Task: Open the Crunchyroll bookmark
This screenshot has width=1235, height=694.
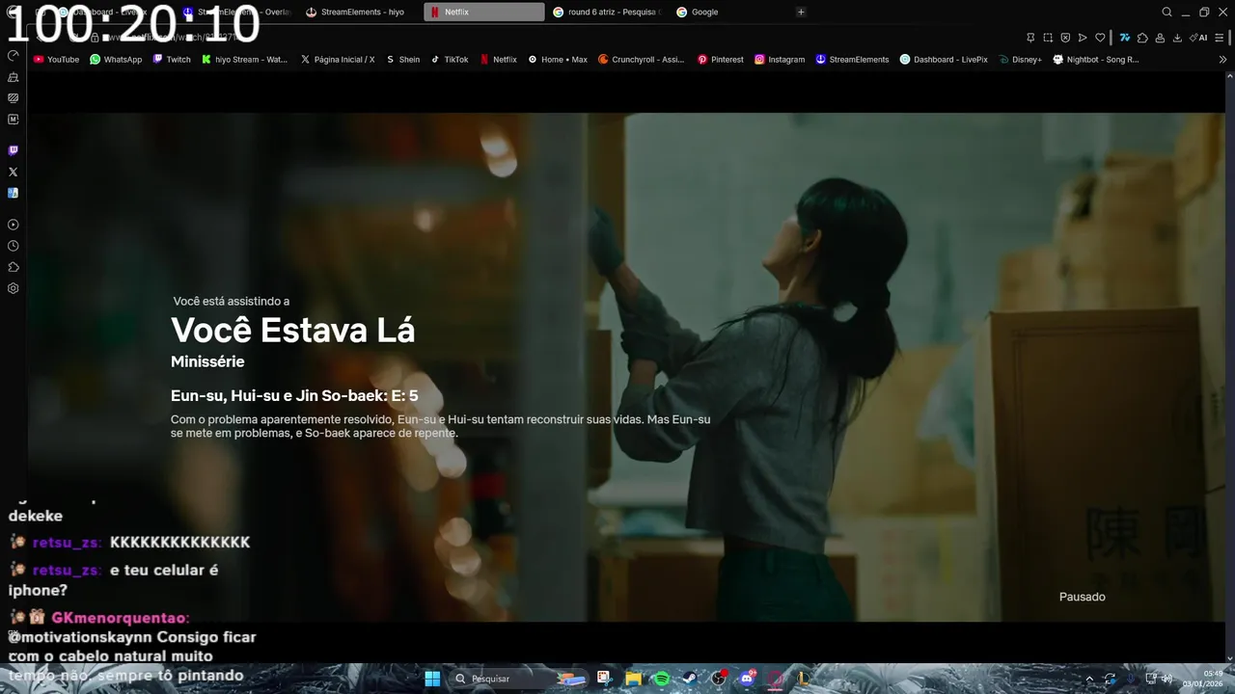Action: (x=641, y=59)
